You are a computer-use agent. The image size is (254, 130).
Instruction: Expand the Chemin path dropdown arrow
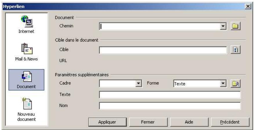coord(223,26)
